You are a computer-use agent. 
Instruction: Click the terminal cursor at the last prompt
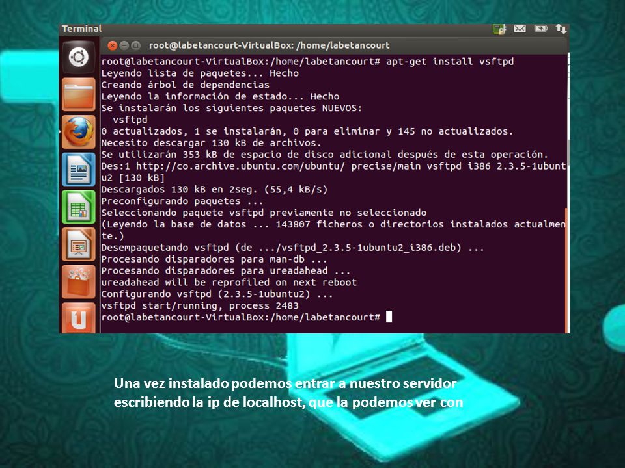pos(389,317)
